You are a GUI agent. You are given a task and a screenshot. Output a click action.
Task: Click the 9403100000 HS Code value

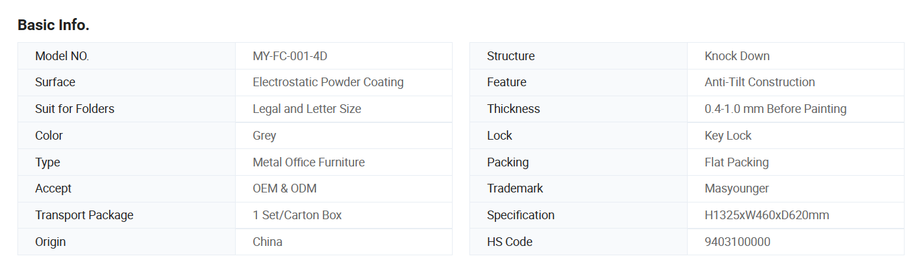[x=737, y=242]
